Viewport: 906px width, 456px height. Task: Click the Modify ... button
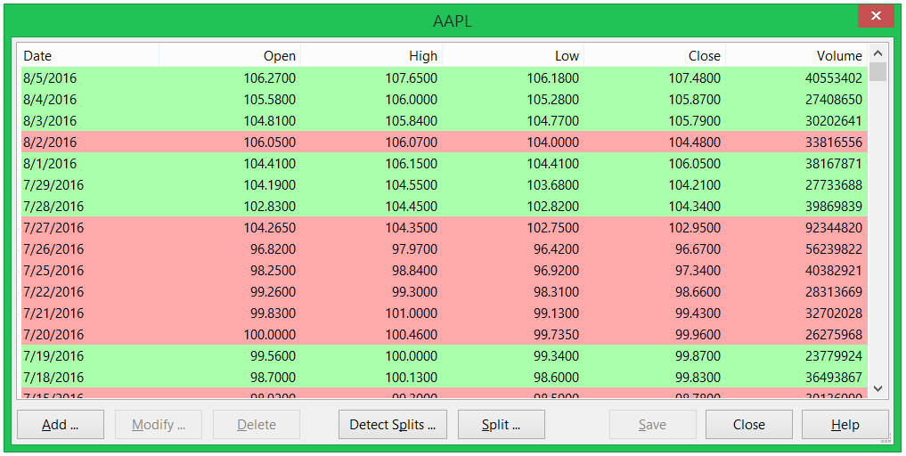coord(159,425)
